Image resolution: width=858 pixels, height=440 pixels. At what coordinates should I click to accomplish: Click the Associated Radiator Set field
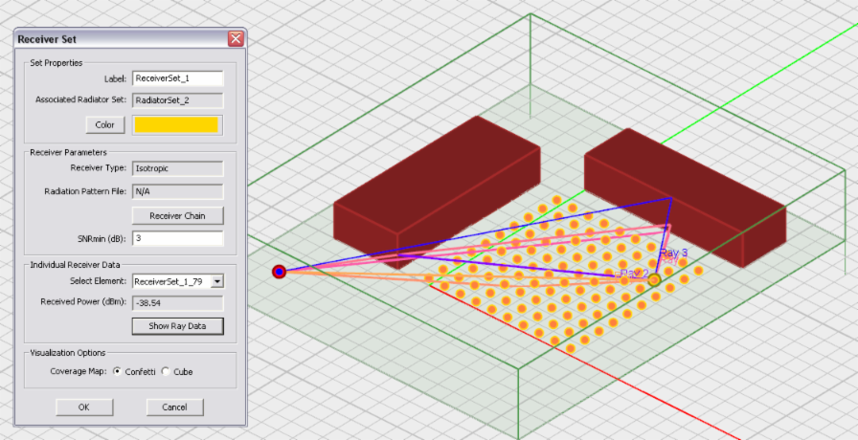click(177, 99)
